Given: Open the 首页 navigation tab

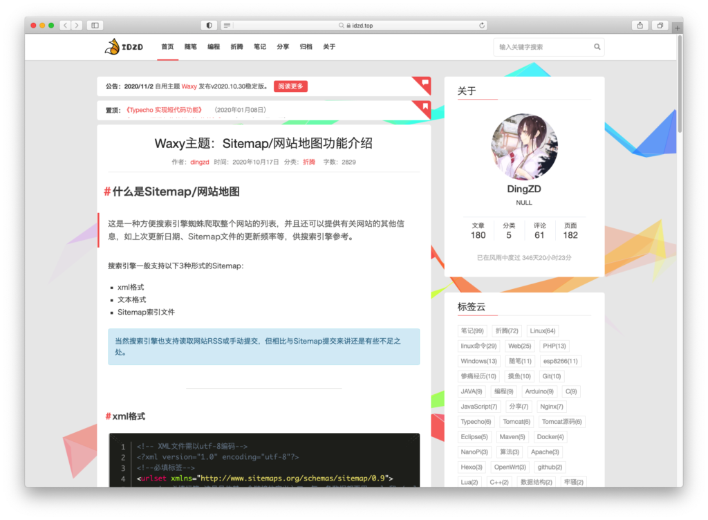Looking at the screenshot, I should [167, 47].
